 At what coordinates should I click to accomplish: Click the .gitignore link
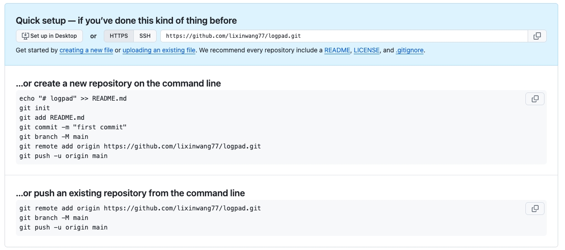pyautogui.click(x=410, y=51)
